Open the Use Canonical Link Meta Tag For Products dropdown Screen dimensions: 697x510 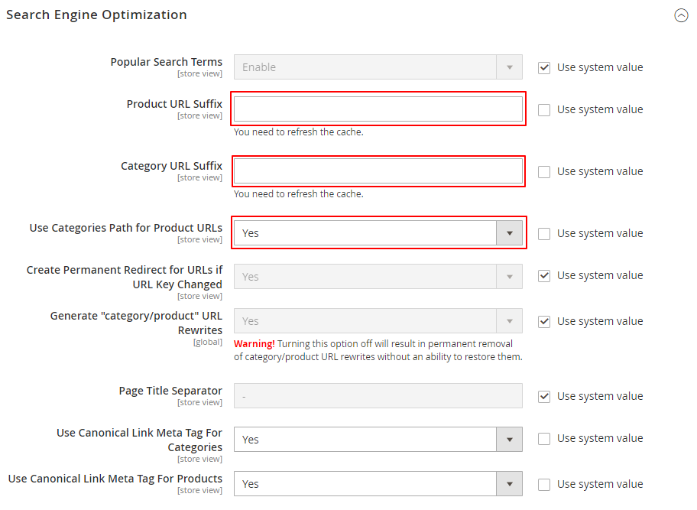click(x=510, y=484)
